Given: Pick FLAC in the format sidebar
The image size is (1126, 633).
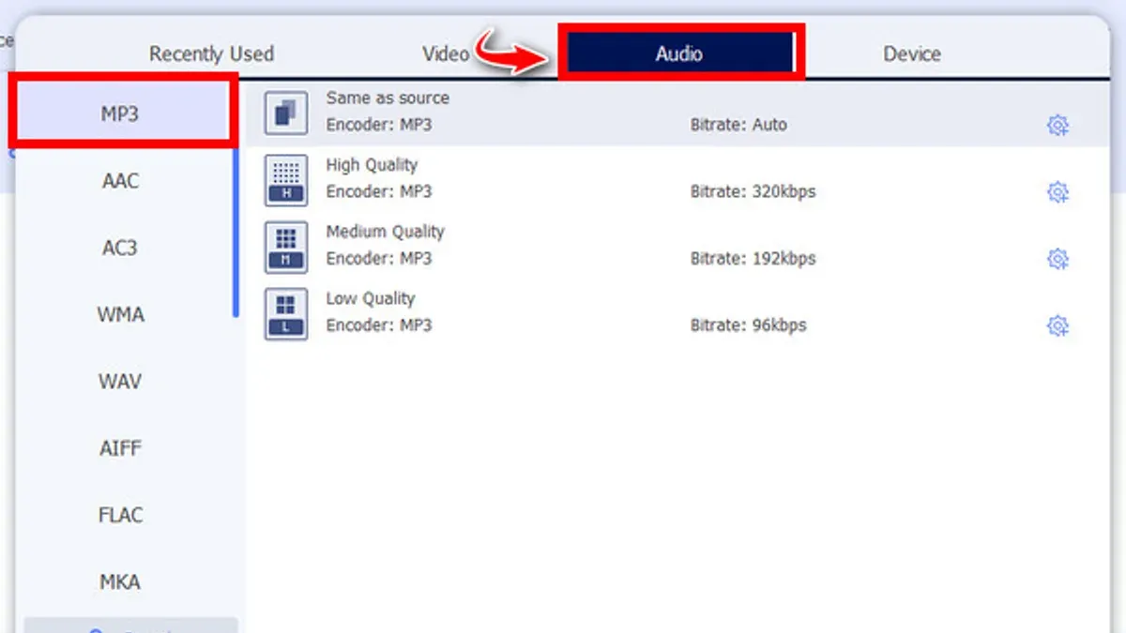Looking at the screenshot, I should coord(121,515).
